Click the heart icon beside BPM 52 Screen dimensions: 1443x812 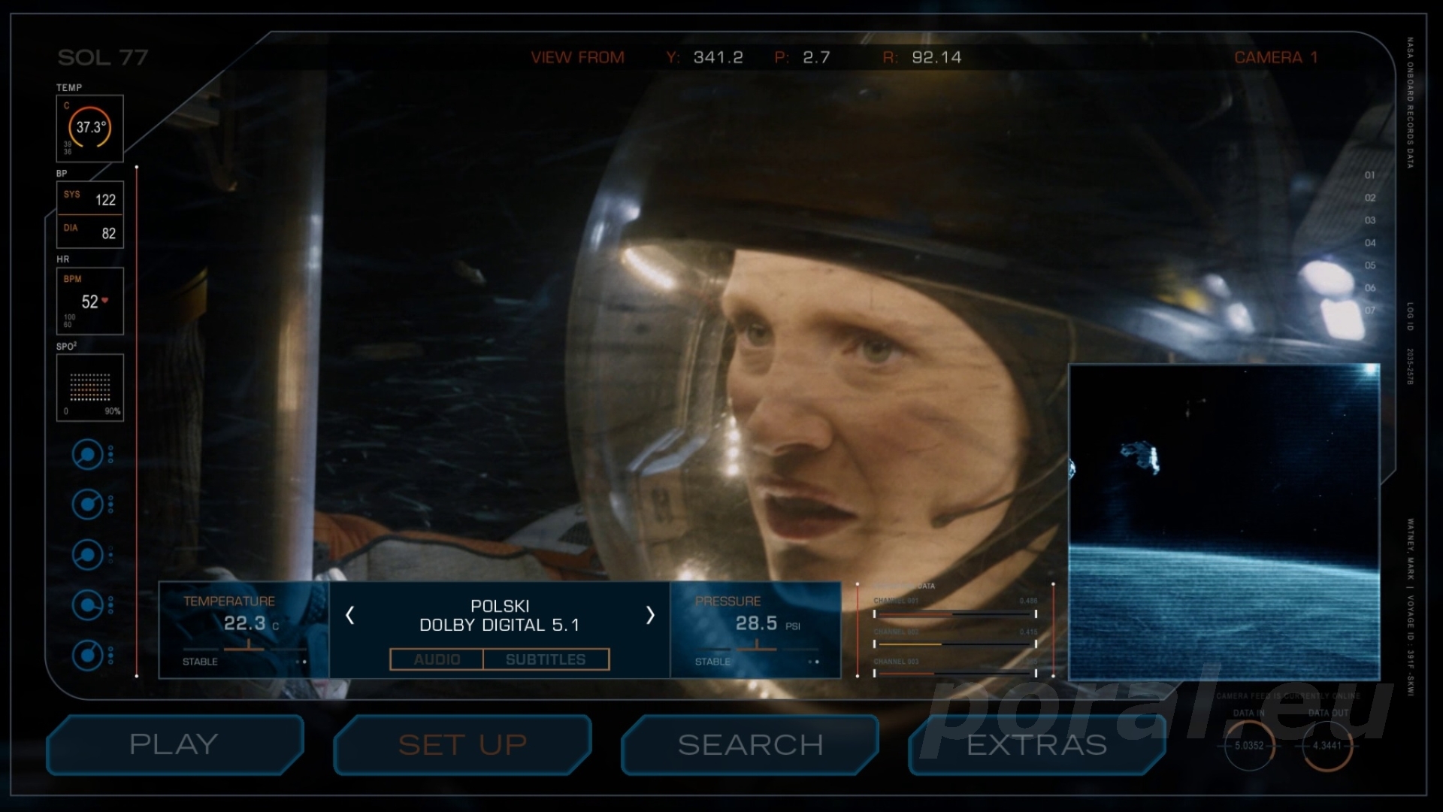coord(105,301)
